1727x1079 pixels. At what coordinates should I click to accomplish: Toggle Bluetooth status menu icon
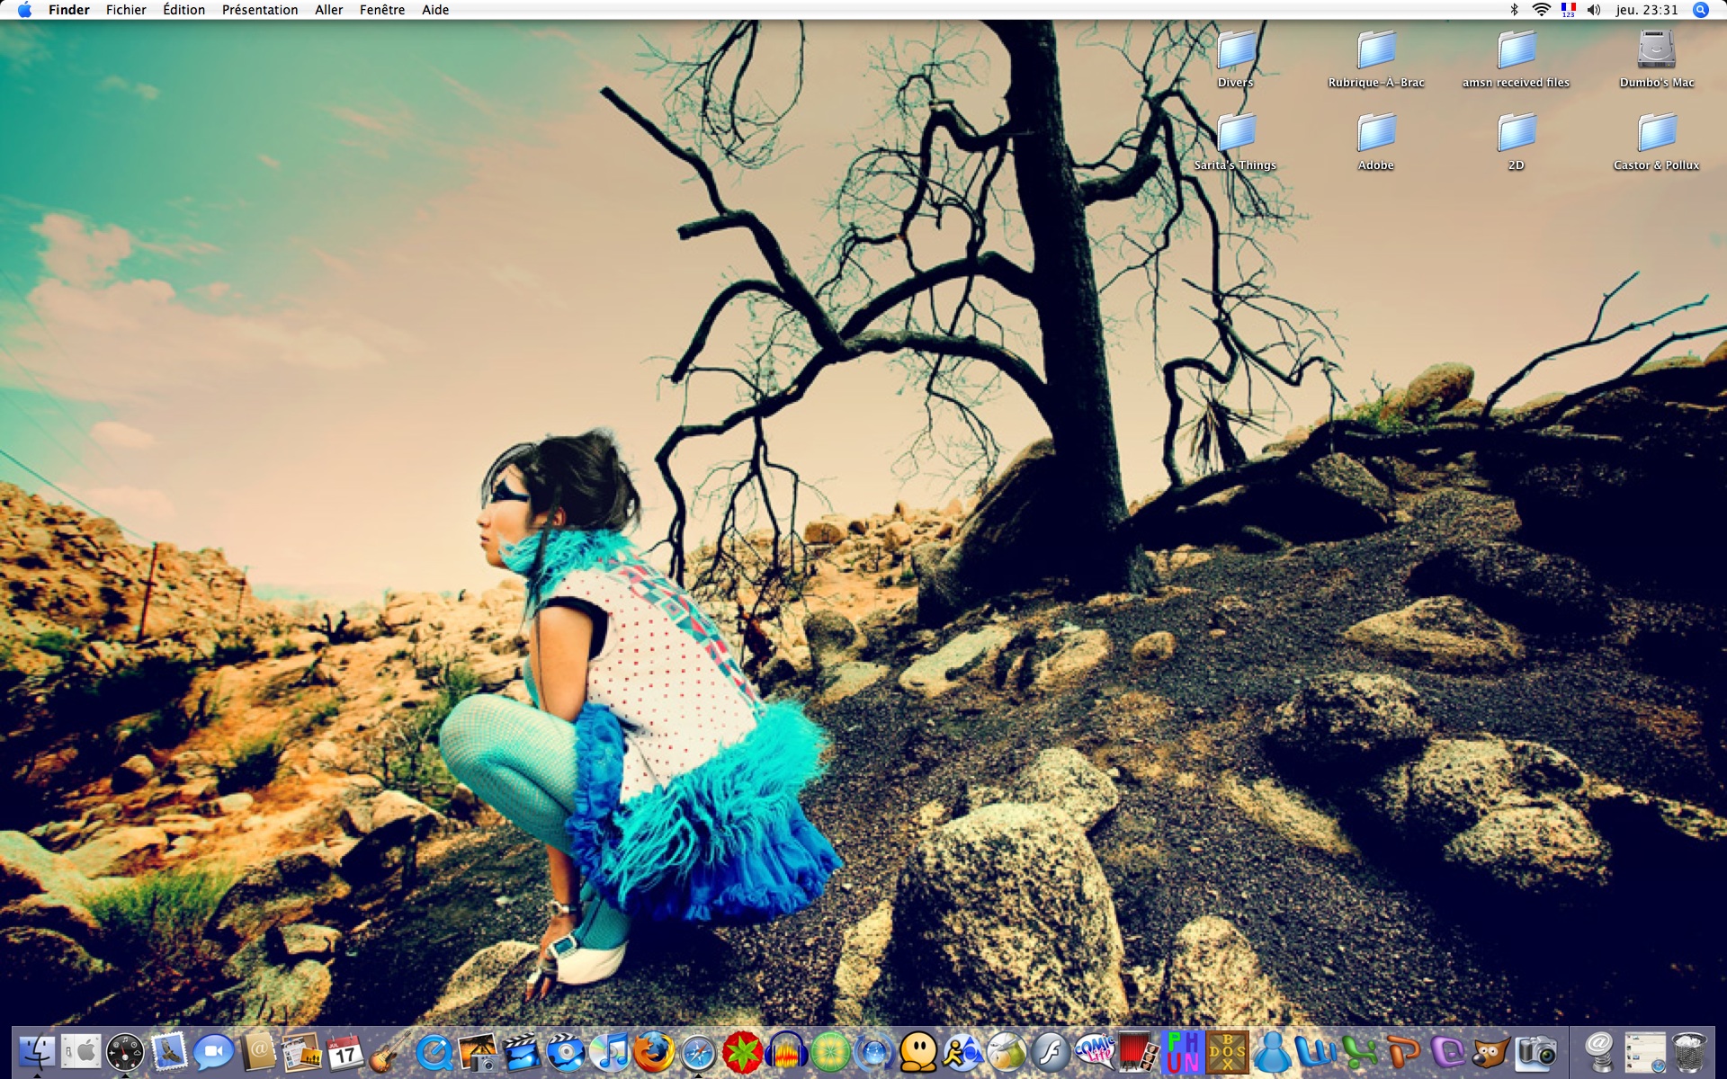[1514, 10]
